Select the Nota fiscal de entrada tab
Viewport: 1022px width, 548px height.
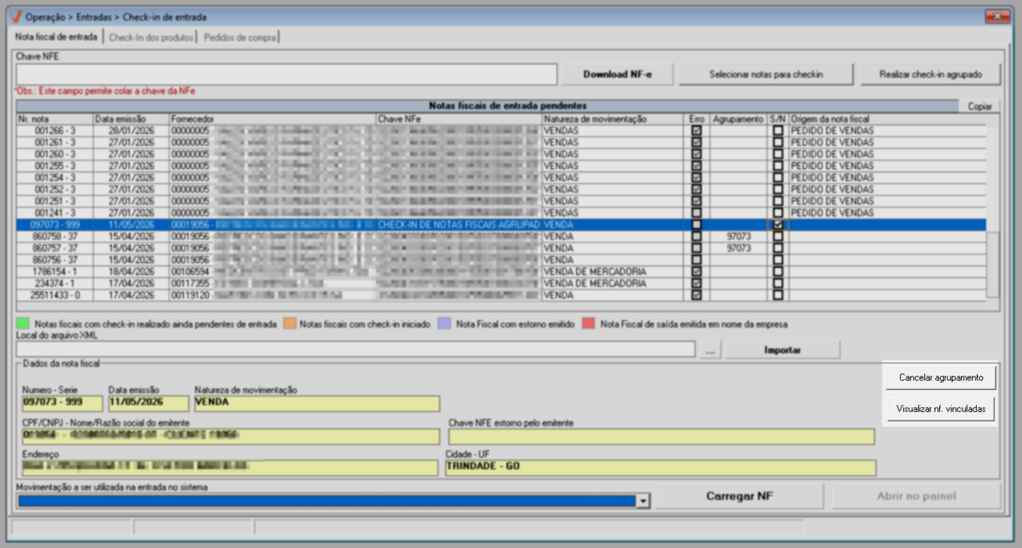pos(56,37)
